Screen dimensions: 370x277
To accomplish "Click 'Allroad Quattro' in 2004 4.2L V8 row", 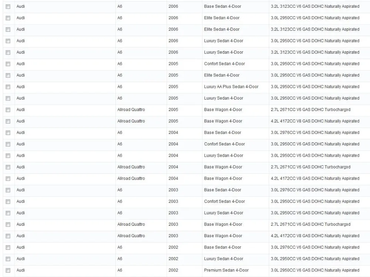I will (131, 179).
